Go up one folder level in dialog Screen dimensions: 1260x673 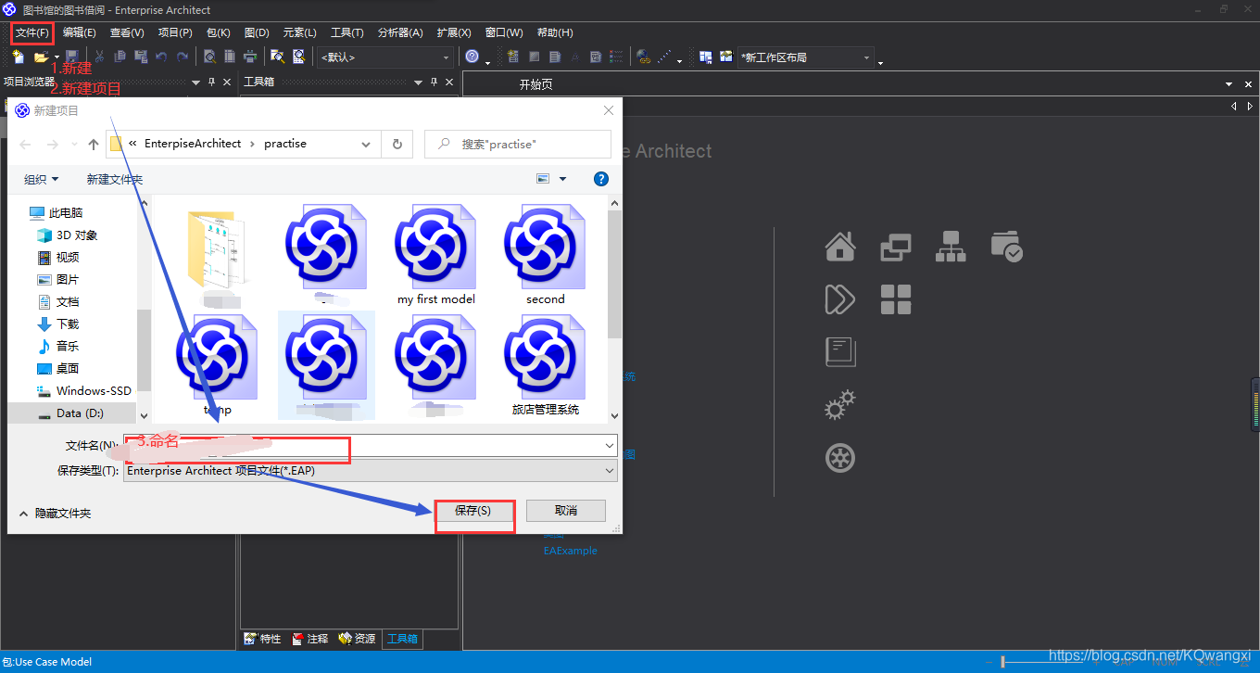click(x=94, y=144)
